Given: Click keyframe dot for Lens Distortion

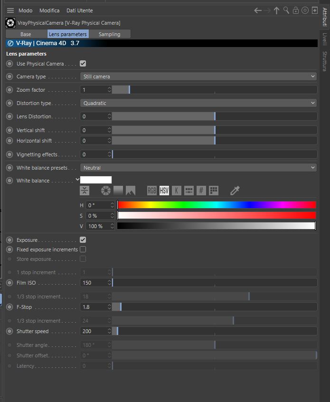Looking at the screenshot, I should [9, 116].
